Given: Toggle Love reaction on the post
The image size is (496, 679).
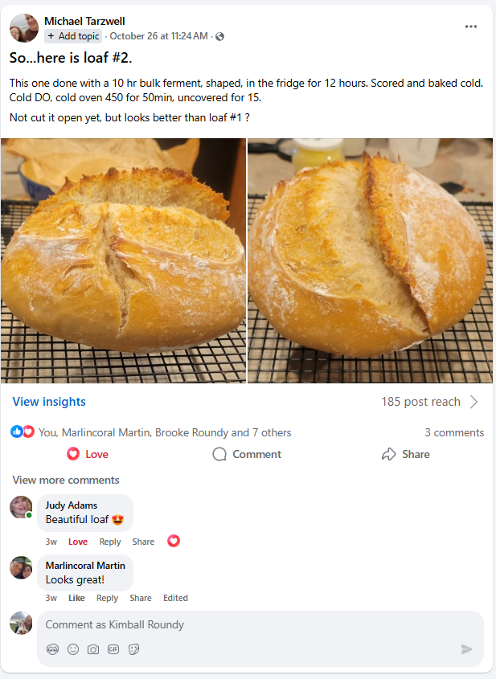Looking at the screenshot, I should (88, 454).
